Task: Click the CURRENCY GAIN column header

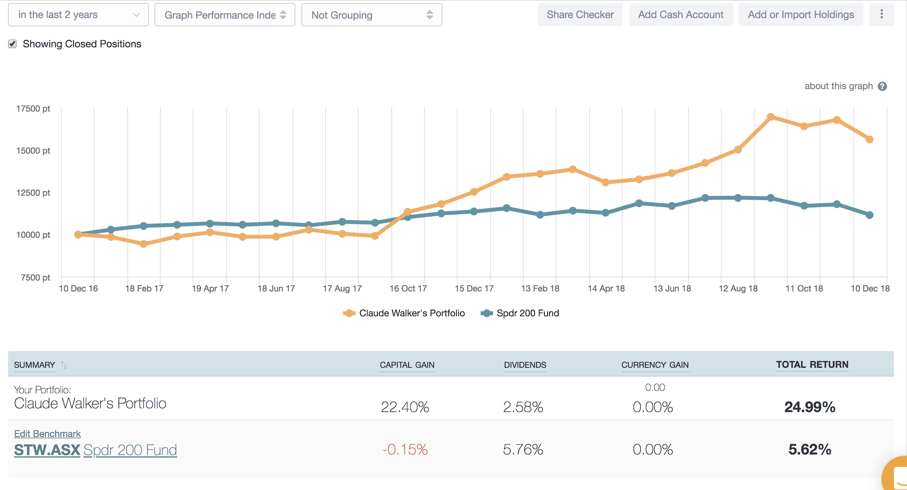Action: coord(654,365)
